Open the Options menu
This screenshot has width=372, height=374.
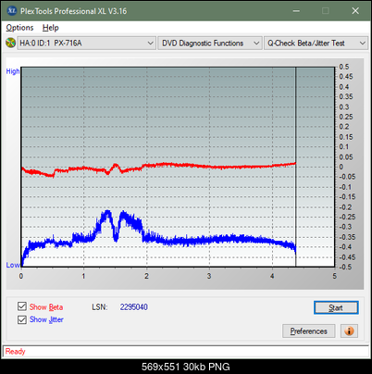tap(19, 28)
